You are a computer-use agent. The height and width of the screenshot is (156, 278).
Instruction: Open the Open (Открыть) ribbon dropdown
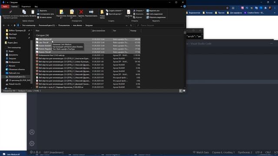pos(139,10)
